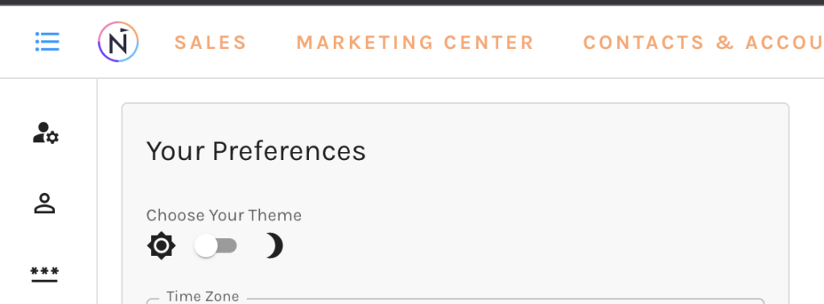Click the gray track of theme switch
The width and height of the screenshot is (824, 304).
[227, 246]
